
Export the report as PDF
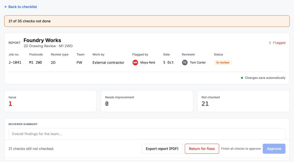point(162,149)
